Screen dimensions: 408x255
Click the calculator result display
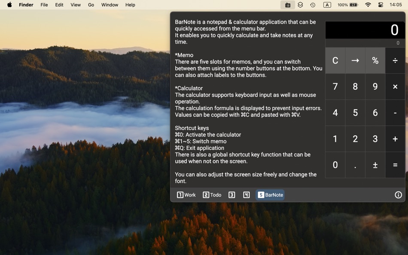[365, 30]
